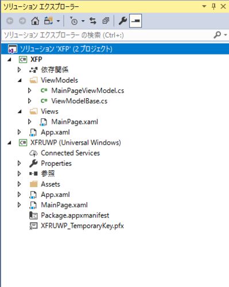Select MainPageViewModel.cs file
Screen dimensions: 229x287
(88, 91)
